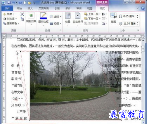
Task: Decrease picture width with down spinner
Action: [137, 25]
